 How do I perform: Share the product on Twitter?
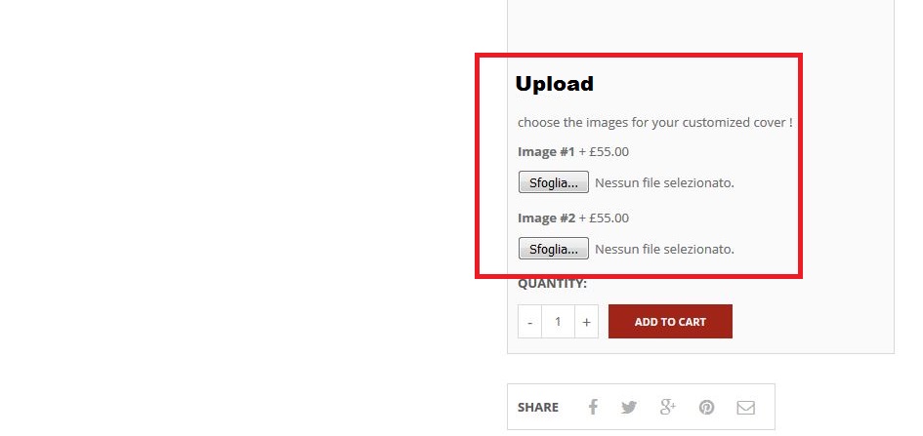click(629, 407)
